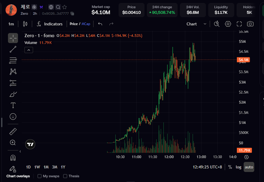The width and height of the screenshot is (264, 182).
Task: Click the Price $0.00410 stat card
Action: pyautogui.click(x=131, y=10)
